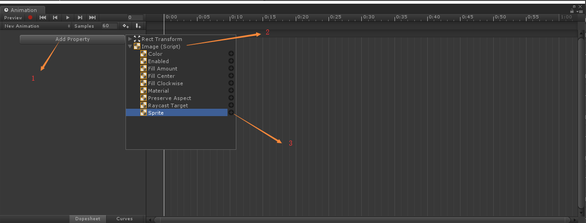The height and width of the screenshot is (223, 586).
Task: Open the New Animation clip dropdown
Action: (x=37, y=26)
